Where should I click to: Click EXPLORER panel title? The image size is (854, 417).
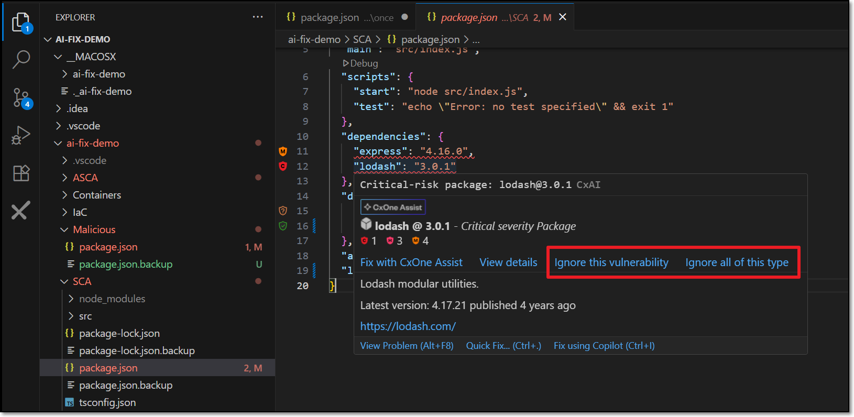click(75, 17)
